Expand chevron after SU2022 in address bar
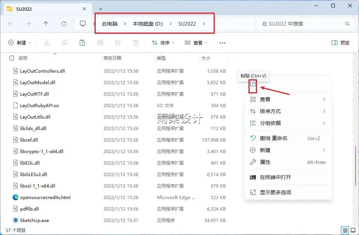The height and width of the screenshot is (235, 359). [204, 24]
